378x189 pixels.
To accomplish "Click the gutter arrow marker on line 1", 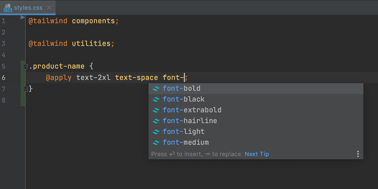I will pos(23,18).
